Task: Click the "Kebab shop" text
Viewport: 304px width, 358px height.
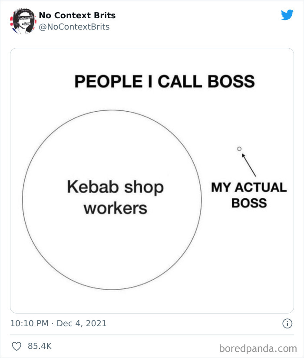Action: (x=115, y=187)
